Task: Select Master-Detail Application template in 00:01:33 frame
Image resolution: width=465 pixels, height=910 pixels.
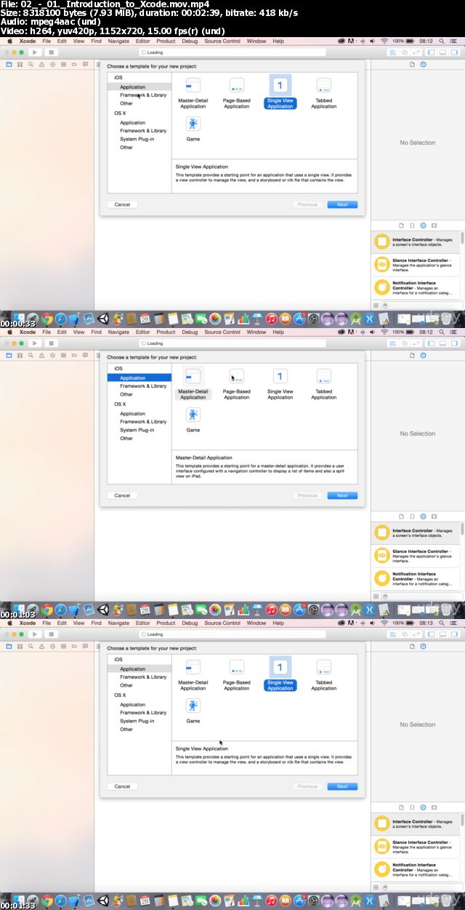Action: coord(193,676)
